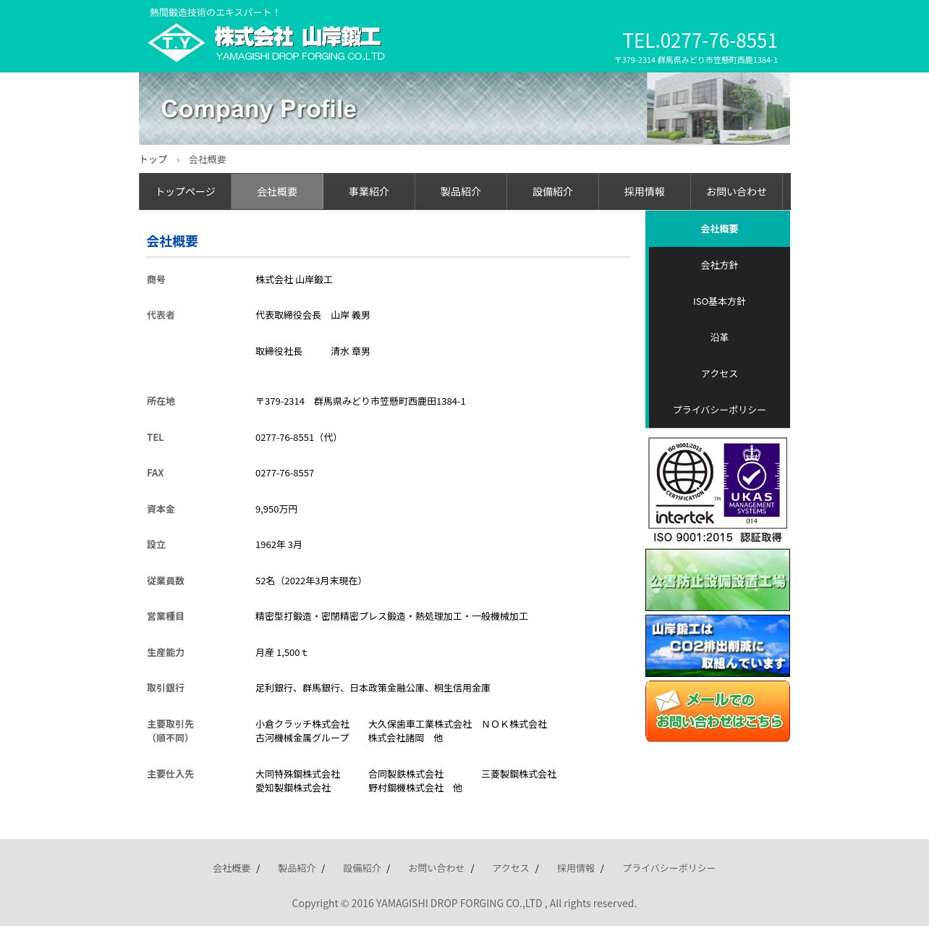Click 小倉クラッチ株式会社 in client list

coord(302,724)
